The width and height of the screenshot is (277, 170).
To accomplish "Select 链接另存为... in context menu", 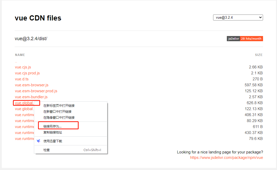I will [x=71, y=126].
